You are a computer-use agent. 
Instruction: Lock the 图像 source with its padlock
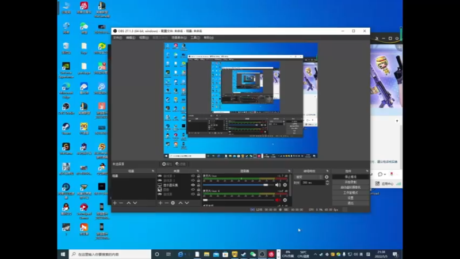point(198,190)
